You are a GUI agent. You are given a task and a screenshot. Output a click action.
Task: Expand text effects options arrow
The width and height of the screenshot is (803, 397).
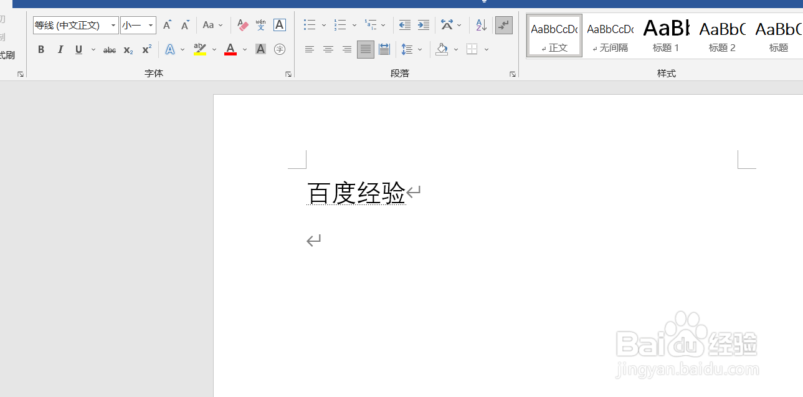[183, 49]
